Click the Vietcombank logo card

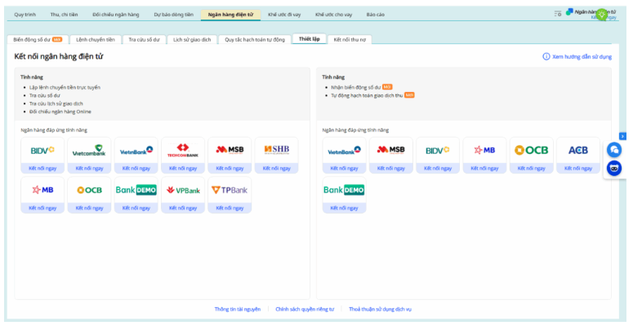point(89,151)
